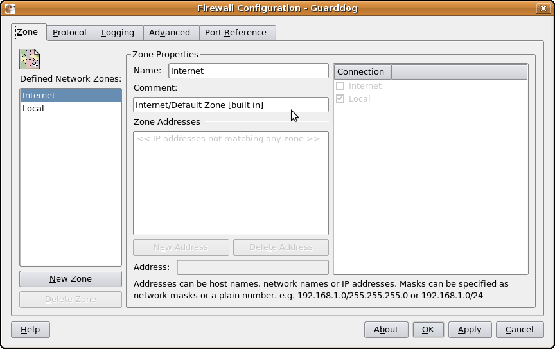This screenshot has width=555, height=349.
Task: Go to the Advanced tab
Action: click(170, 32)
